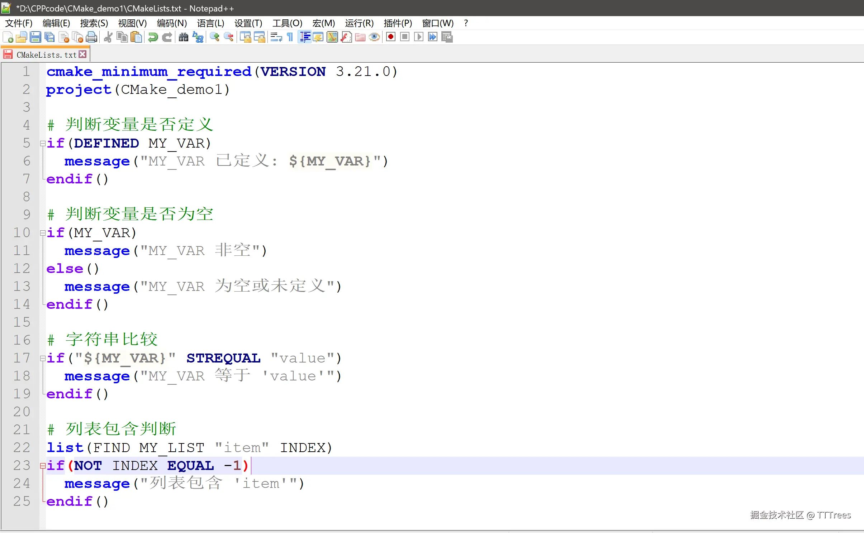This screenshot has height=533, width=864.
Task: Click the Zoom in magnifier icon
Action: [214, 37]
